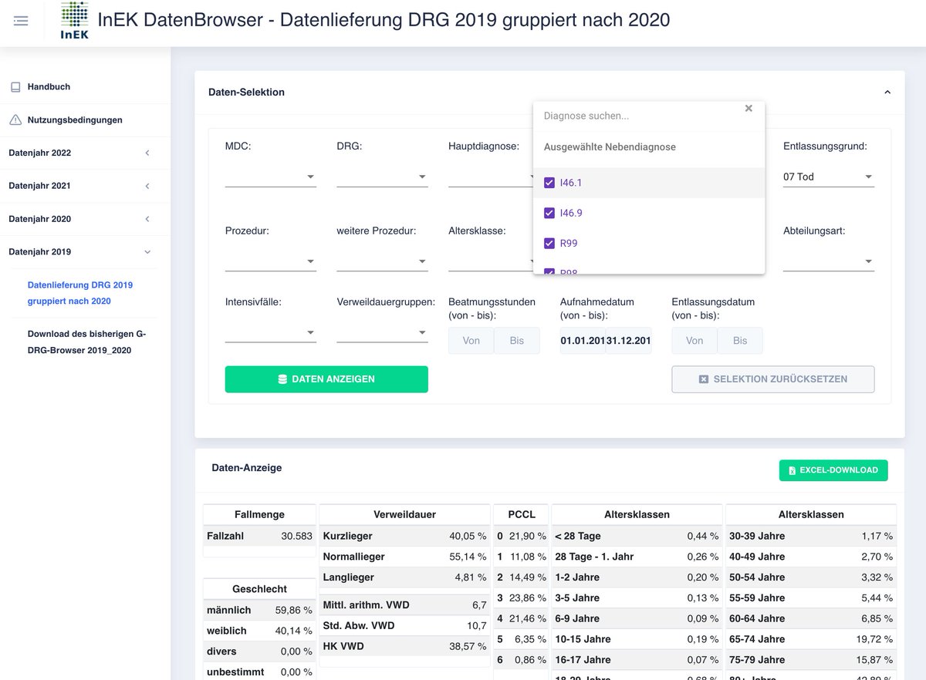
Task: Click the Aufnahmedatum start date field
Action: click(583, 341)
